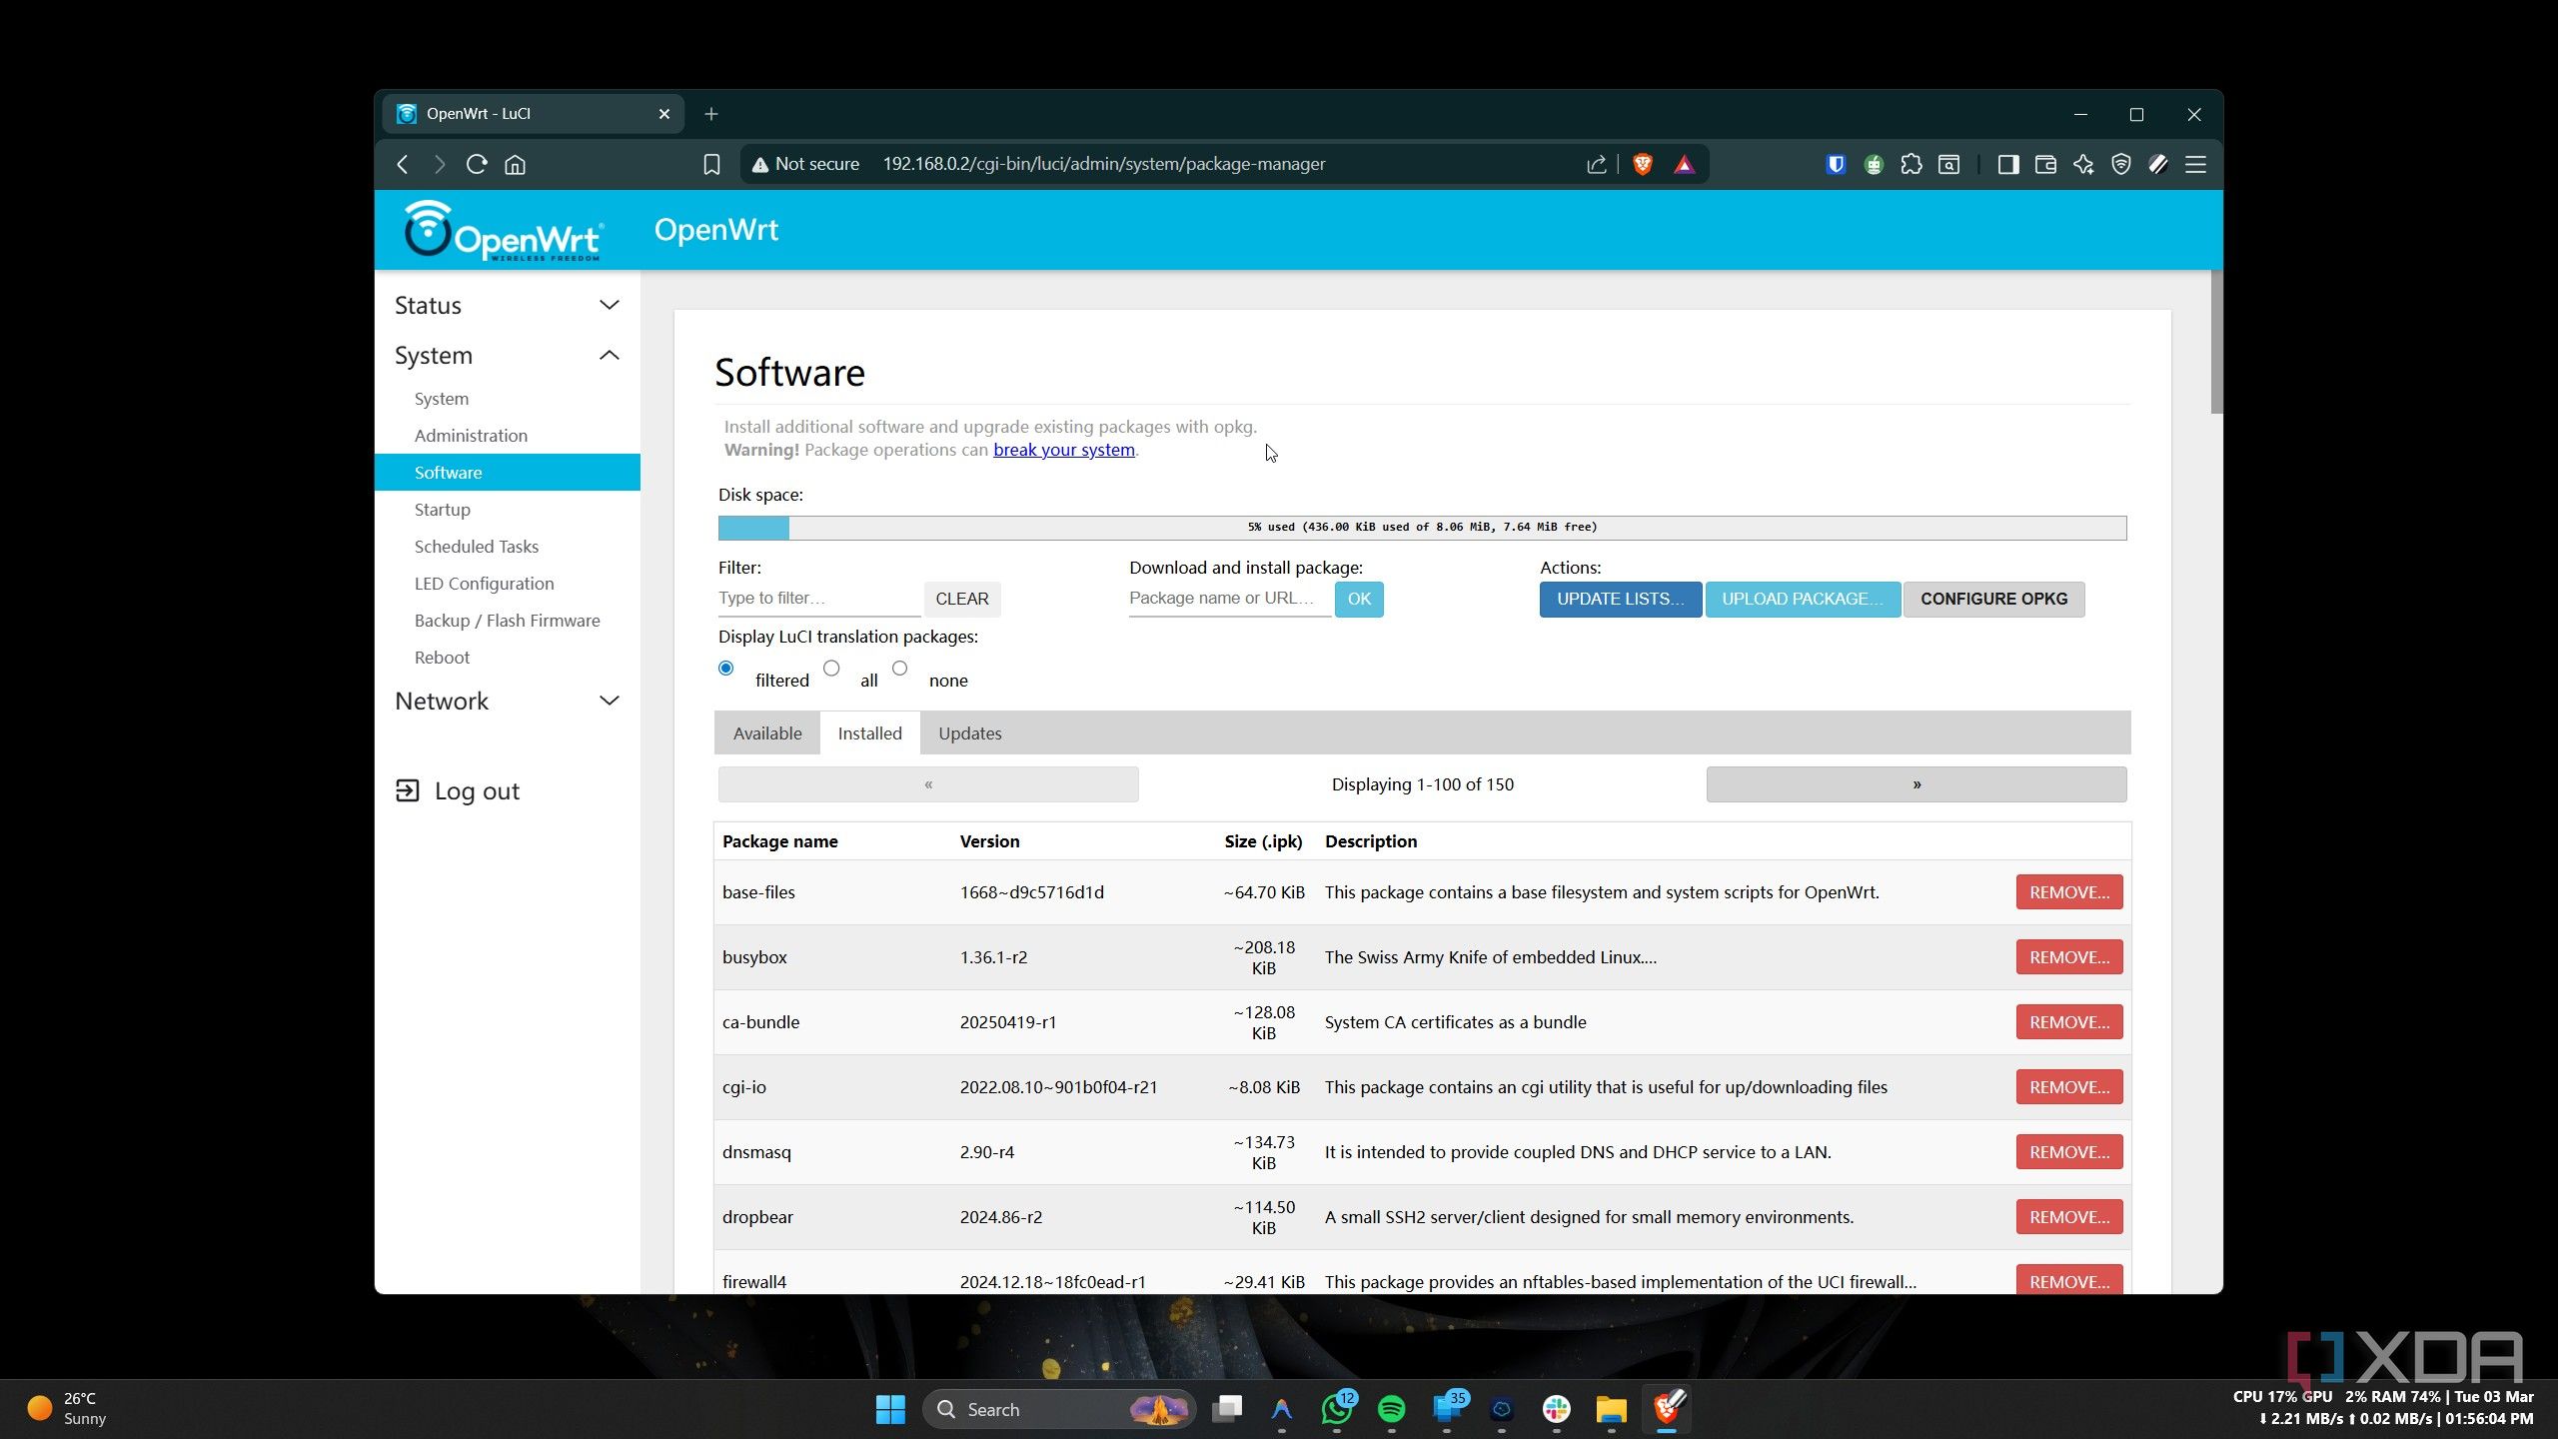
Task: Open the Bitwarden extension icon
Action: click(x=1836, y=164)
